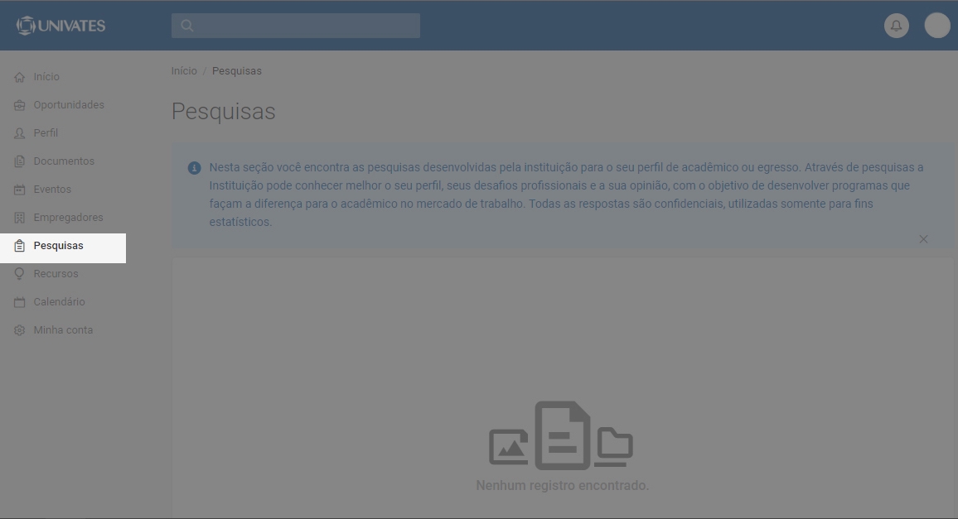
Task: Open the notifications bell
Action: [896, 26]
